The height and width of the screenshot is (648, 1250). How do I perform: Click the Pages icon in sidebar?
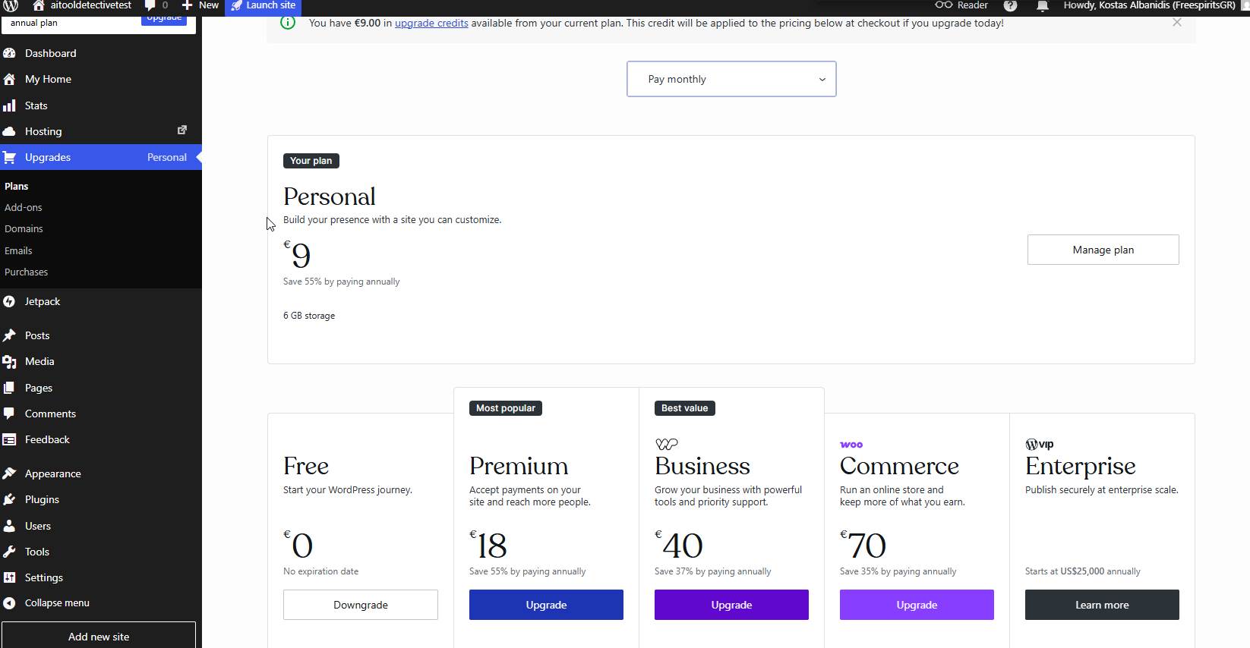tap(9, 388)
